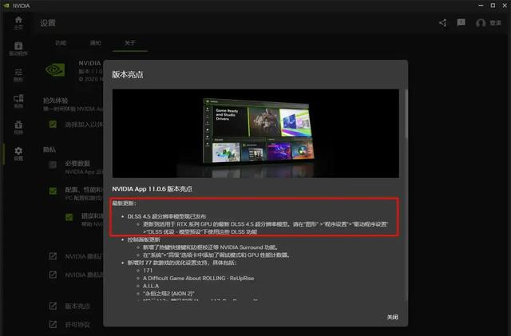Click the line mentioning NVIDIA Surround
The image size is (511, 336).
[211, 247]
